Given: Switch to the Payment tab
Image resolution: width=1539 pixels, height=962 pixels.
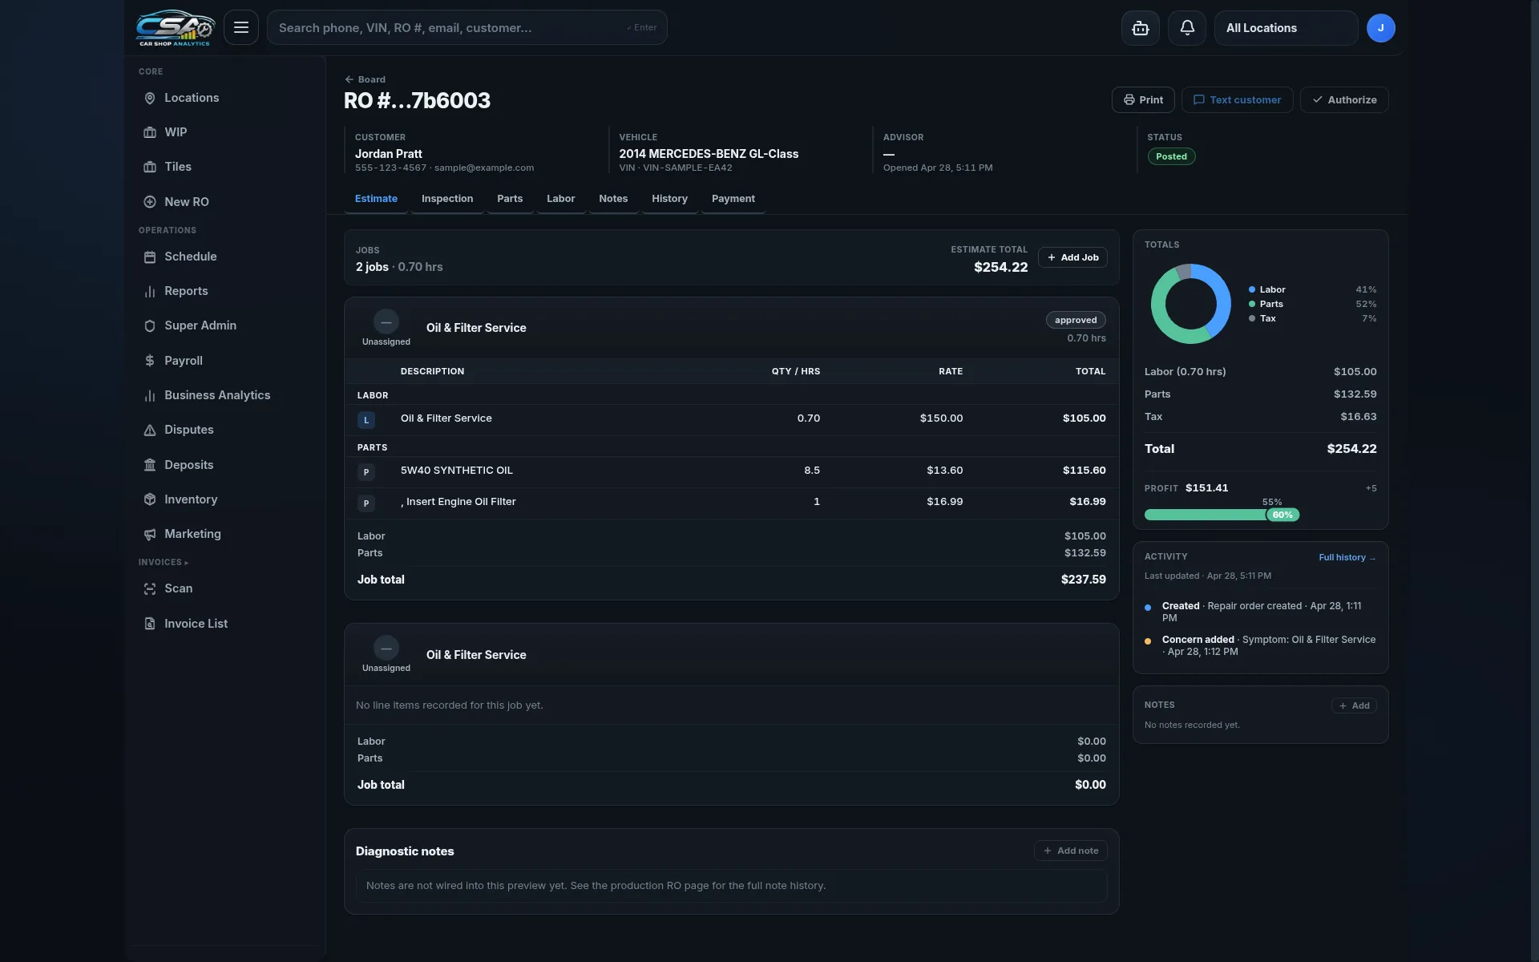Looking at the screenshot, I should tap(733, 199).
